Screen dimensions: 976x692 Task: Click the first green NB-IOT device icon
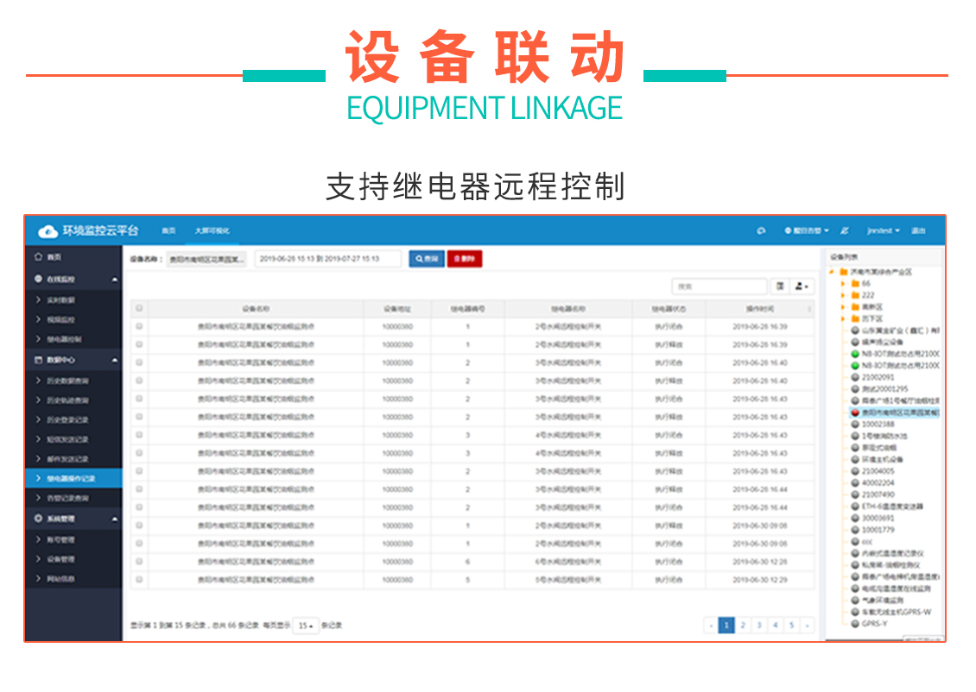pos(855,354)
